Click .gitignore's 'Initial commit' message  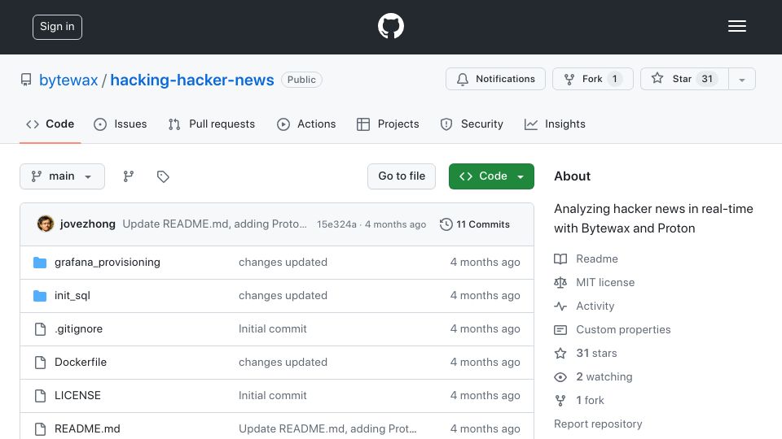pyautogui.click(x=272, y=329)
